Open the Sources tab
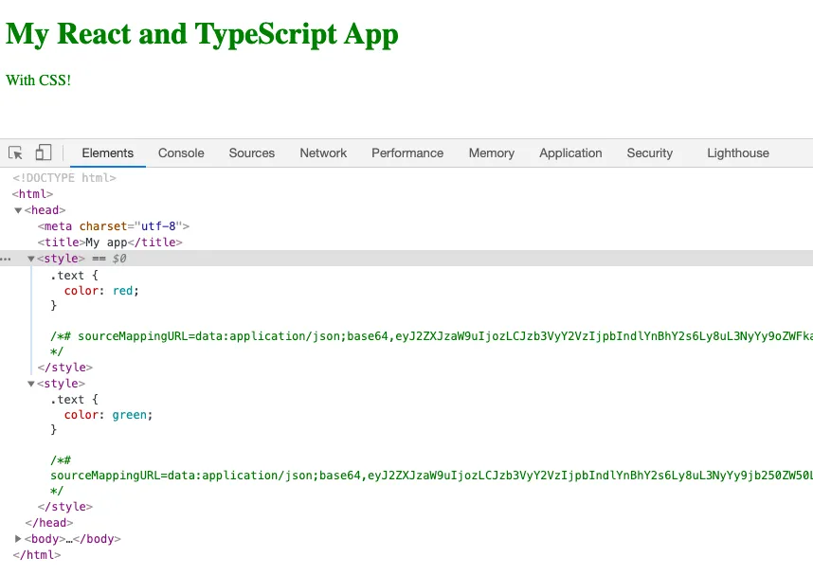The width and height of the screenshot is (813, 575). click(x=251, y=153)
